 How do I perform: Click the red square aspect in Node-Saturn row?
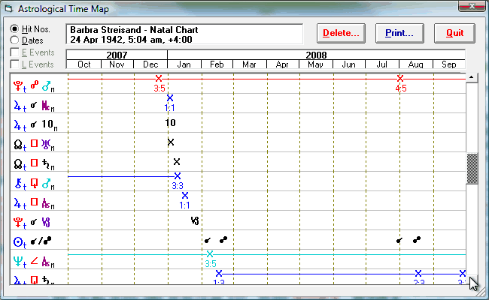click(x=34, y=163)
